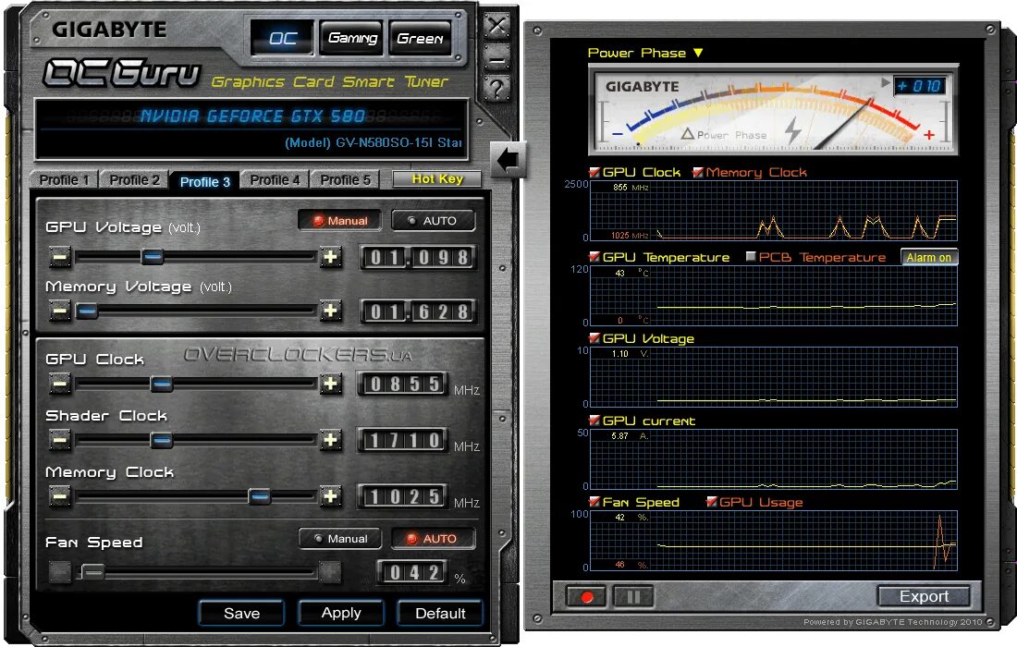Click the Memory Clock slider handle
Screen dimensions: 1017x647
point(260,496)
